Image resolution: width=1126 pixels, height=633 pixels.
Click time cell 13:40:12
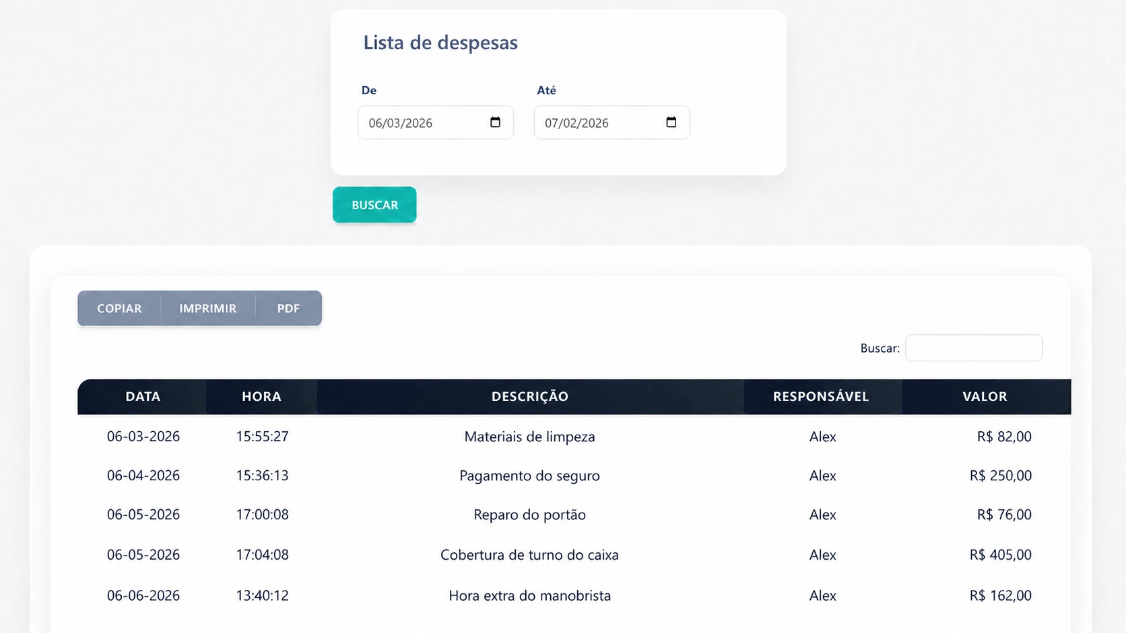tap(262, 595)
